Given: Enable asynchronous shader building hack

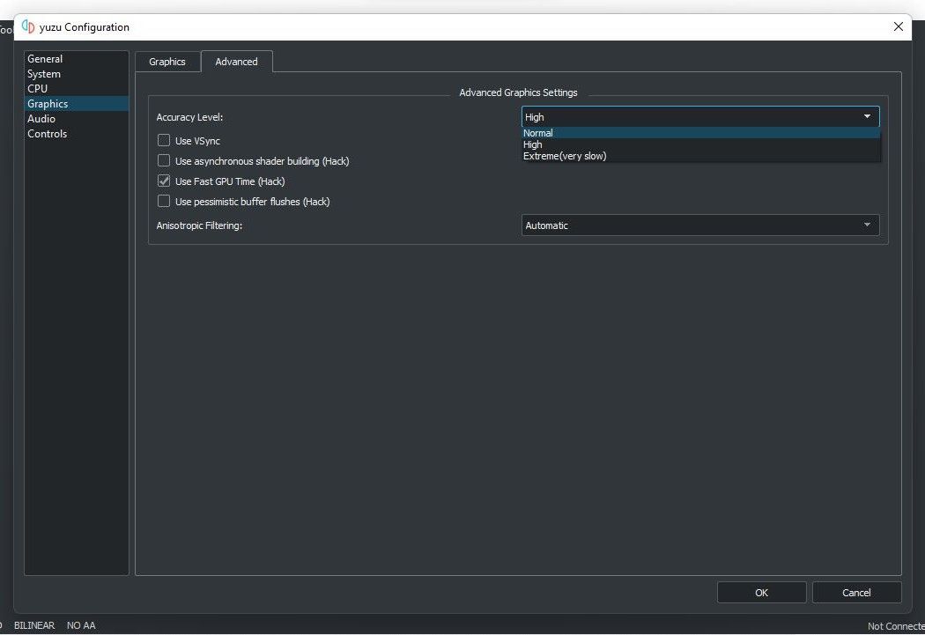Looking at the screenshot, I should pyautogui.click(x=164, y=160).
